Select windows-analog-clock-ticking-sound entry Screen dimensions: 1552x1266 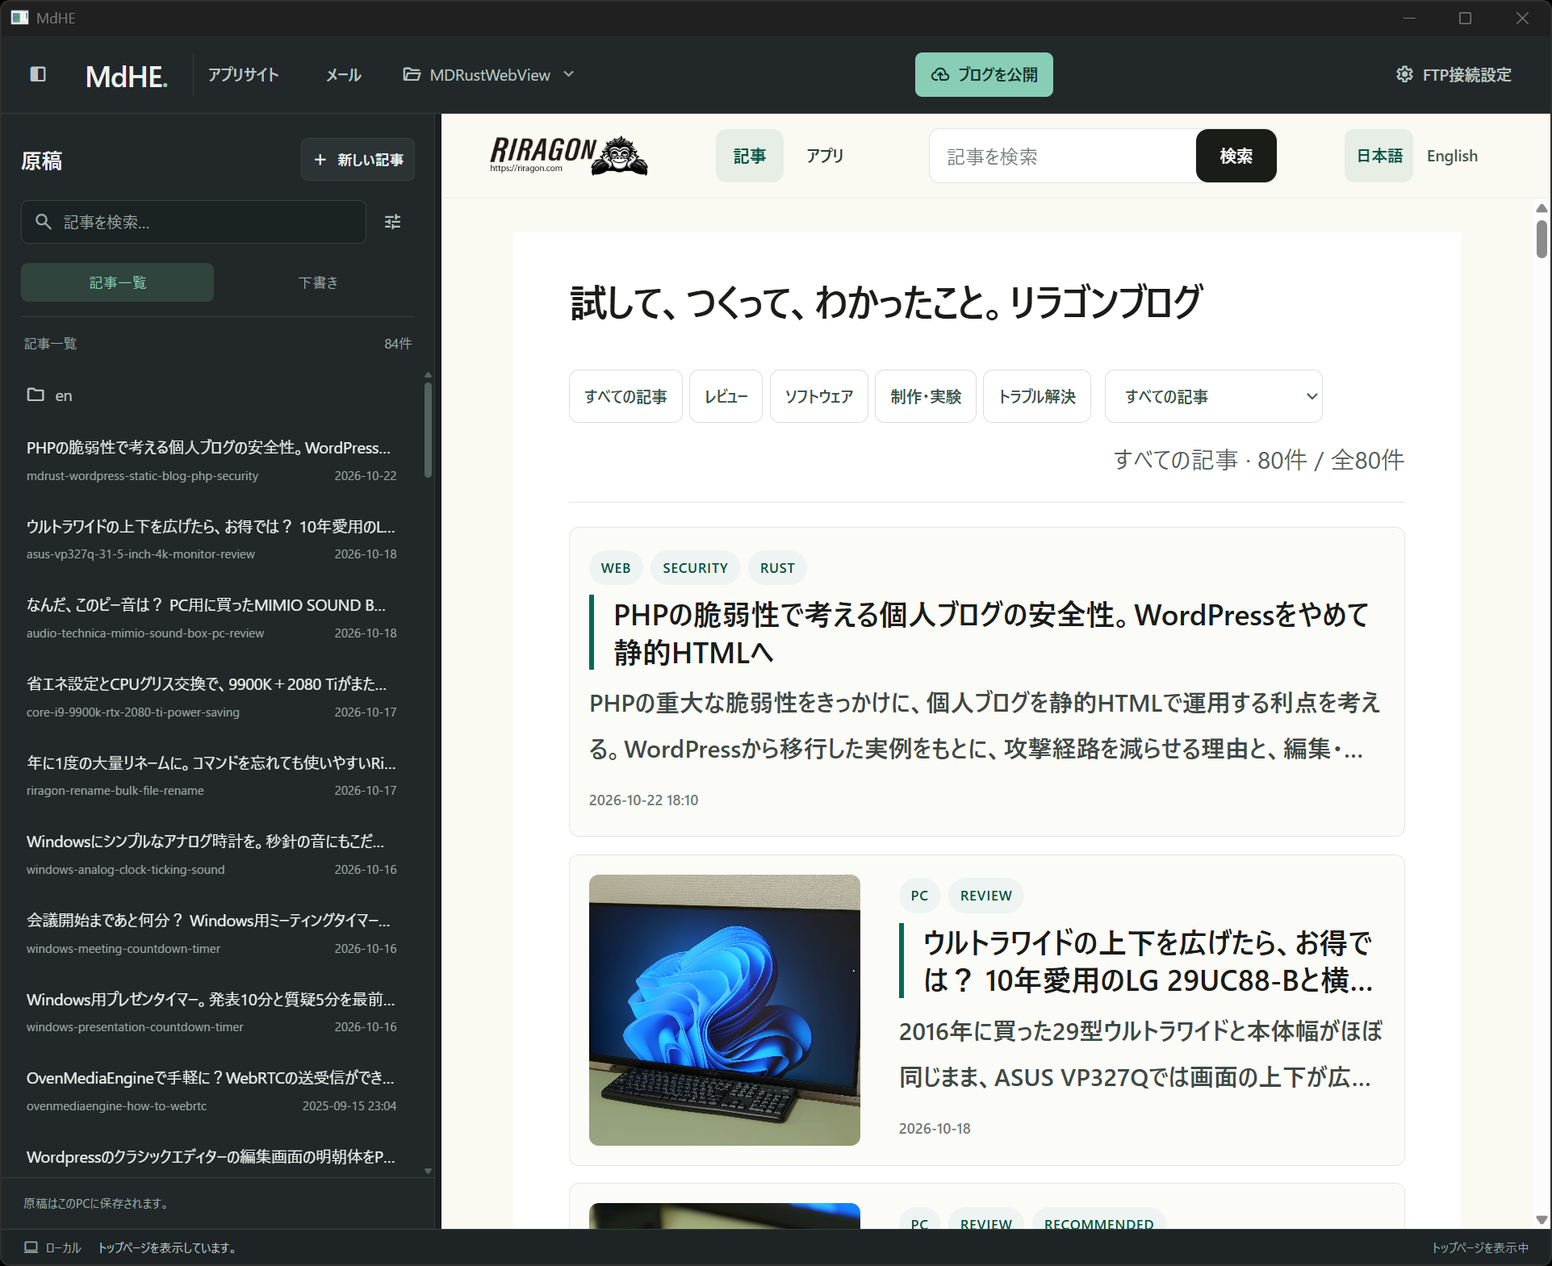211,854
